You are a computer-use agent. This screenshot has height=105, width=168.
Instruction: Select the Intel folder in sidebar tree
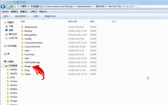13,77
